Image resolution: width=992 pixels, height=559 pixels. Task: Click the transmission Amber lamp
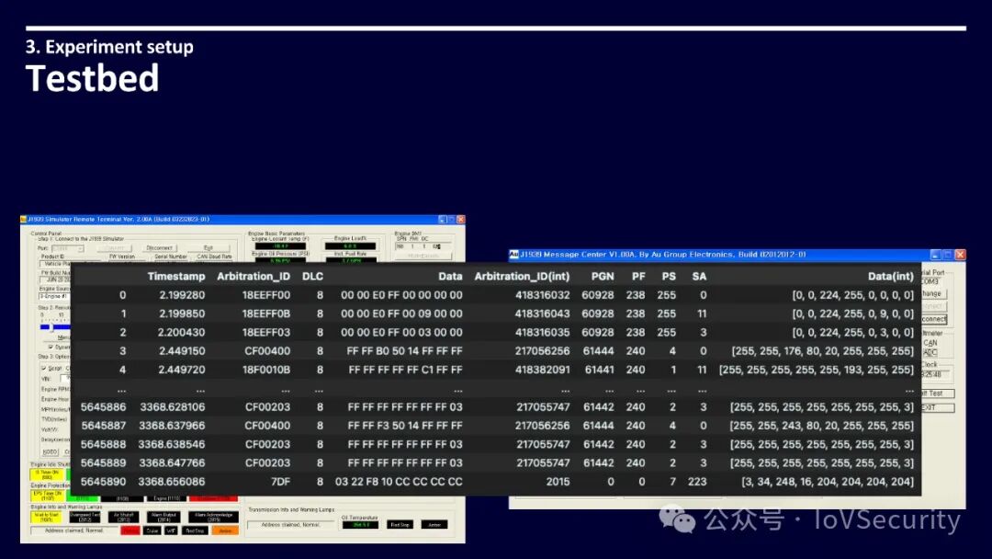[434, 524]
